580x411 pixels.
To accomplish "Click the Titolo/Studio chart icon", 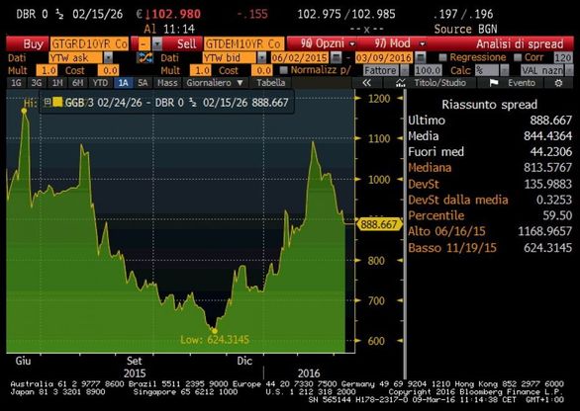I will (401, 83).
